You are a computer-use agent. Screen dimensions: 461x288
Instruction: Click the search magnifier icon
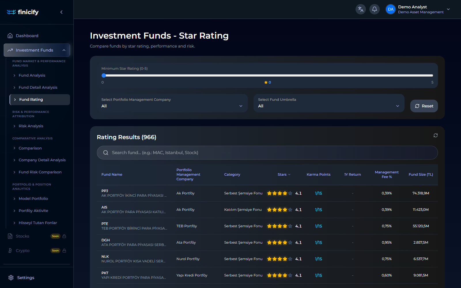tap(106, 153)
